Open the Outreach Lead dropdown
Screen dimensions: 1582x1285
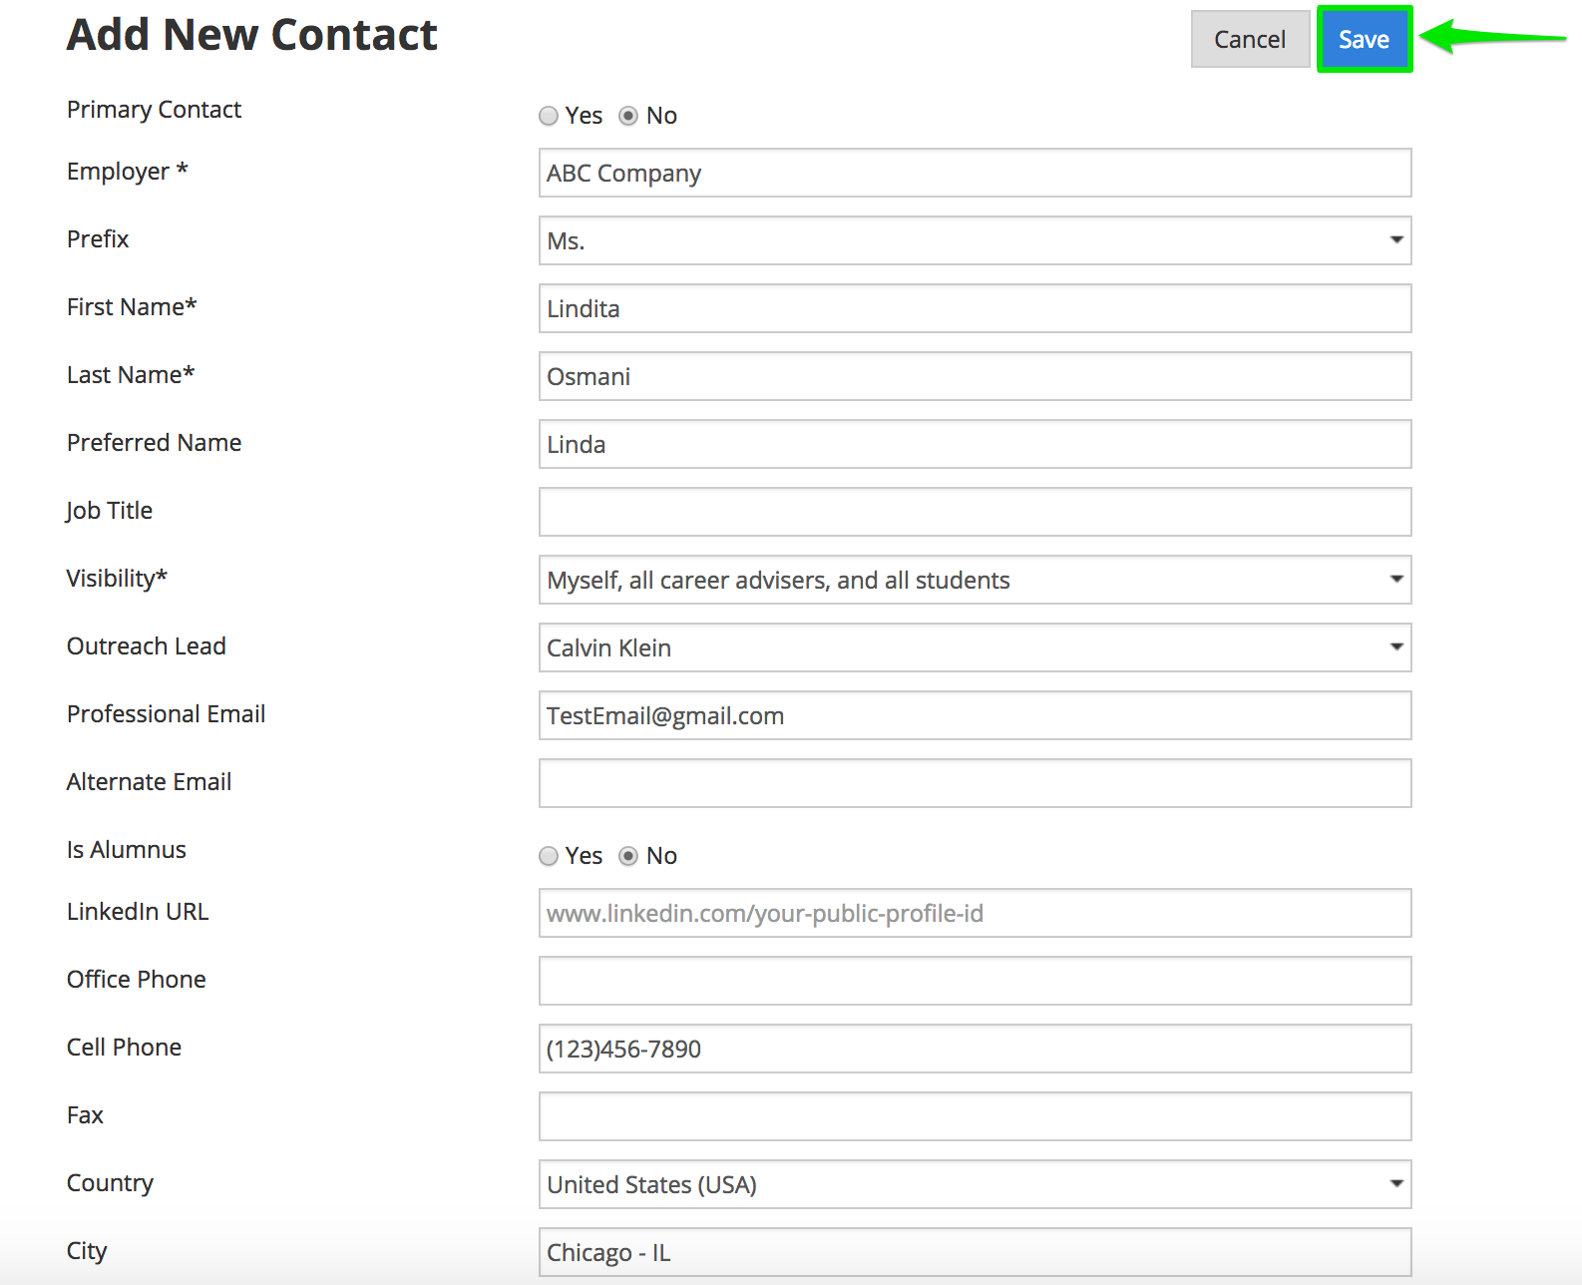[x=975, y=647]
